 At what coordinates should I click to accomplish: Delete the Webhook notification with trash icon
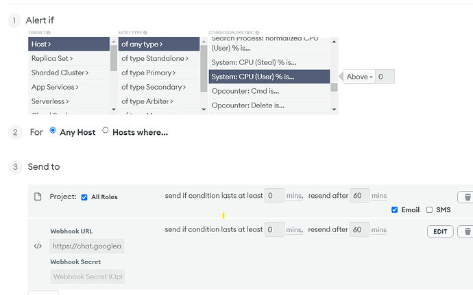466,231
